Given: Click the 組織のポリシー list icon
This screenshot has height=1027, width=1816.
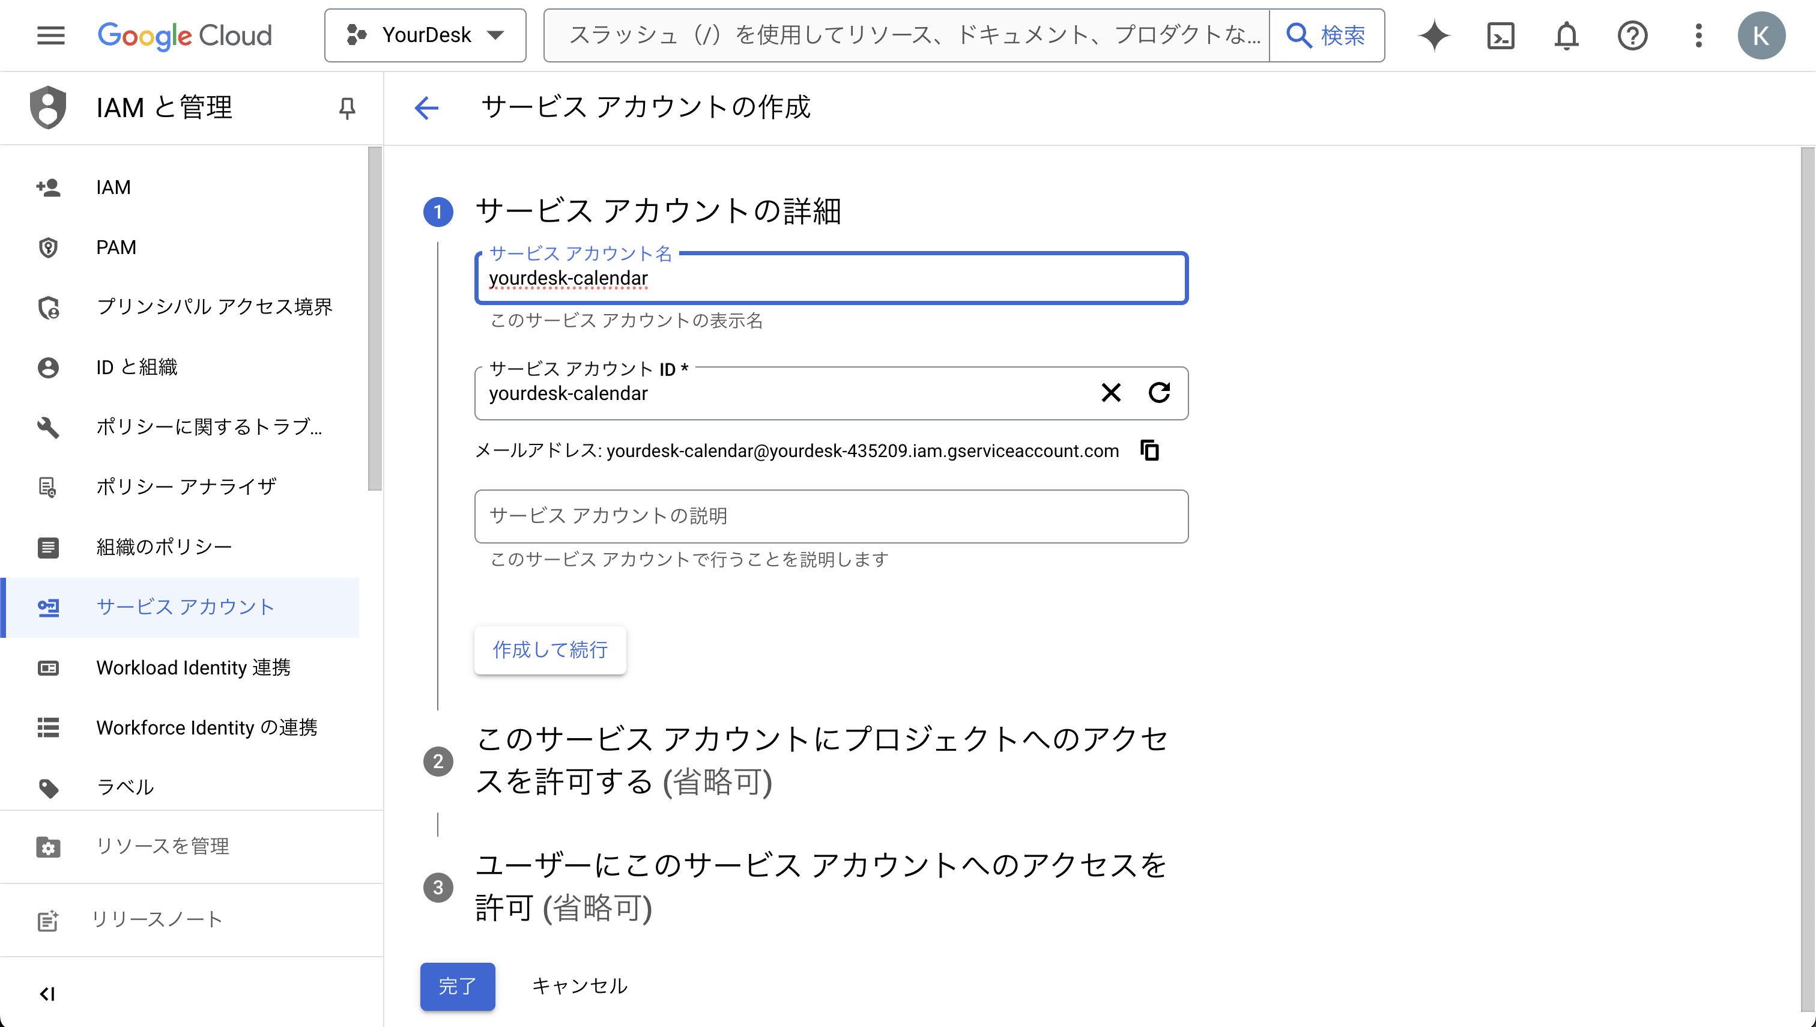Looking at the screenshot, I should 48,547.
